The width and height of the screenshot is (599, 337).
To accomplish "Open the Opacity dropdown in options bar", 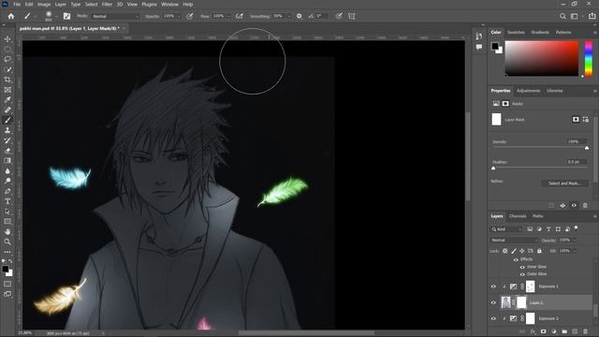I will (x=179, y=17).
